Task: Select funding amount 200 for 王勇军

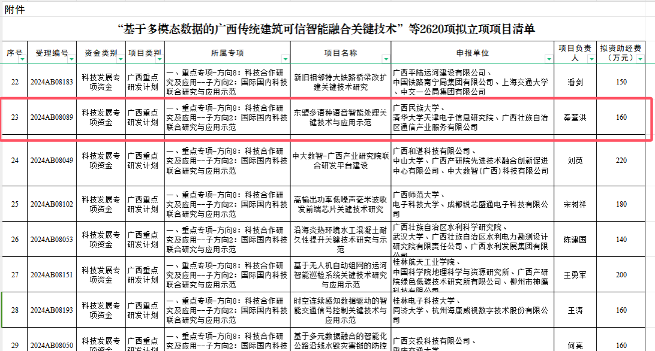Action: [621, 275]
